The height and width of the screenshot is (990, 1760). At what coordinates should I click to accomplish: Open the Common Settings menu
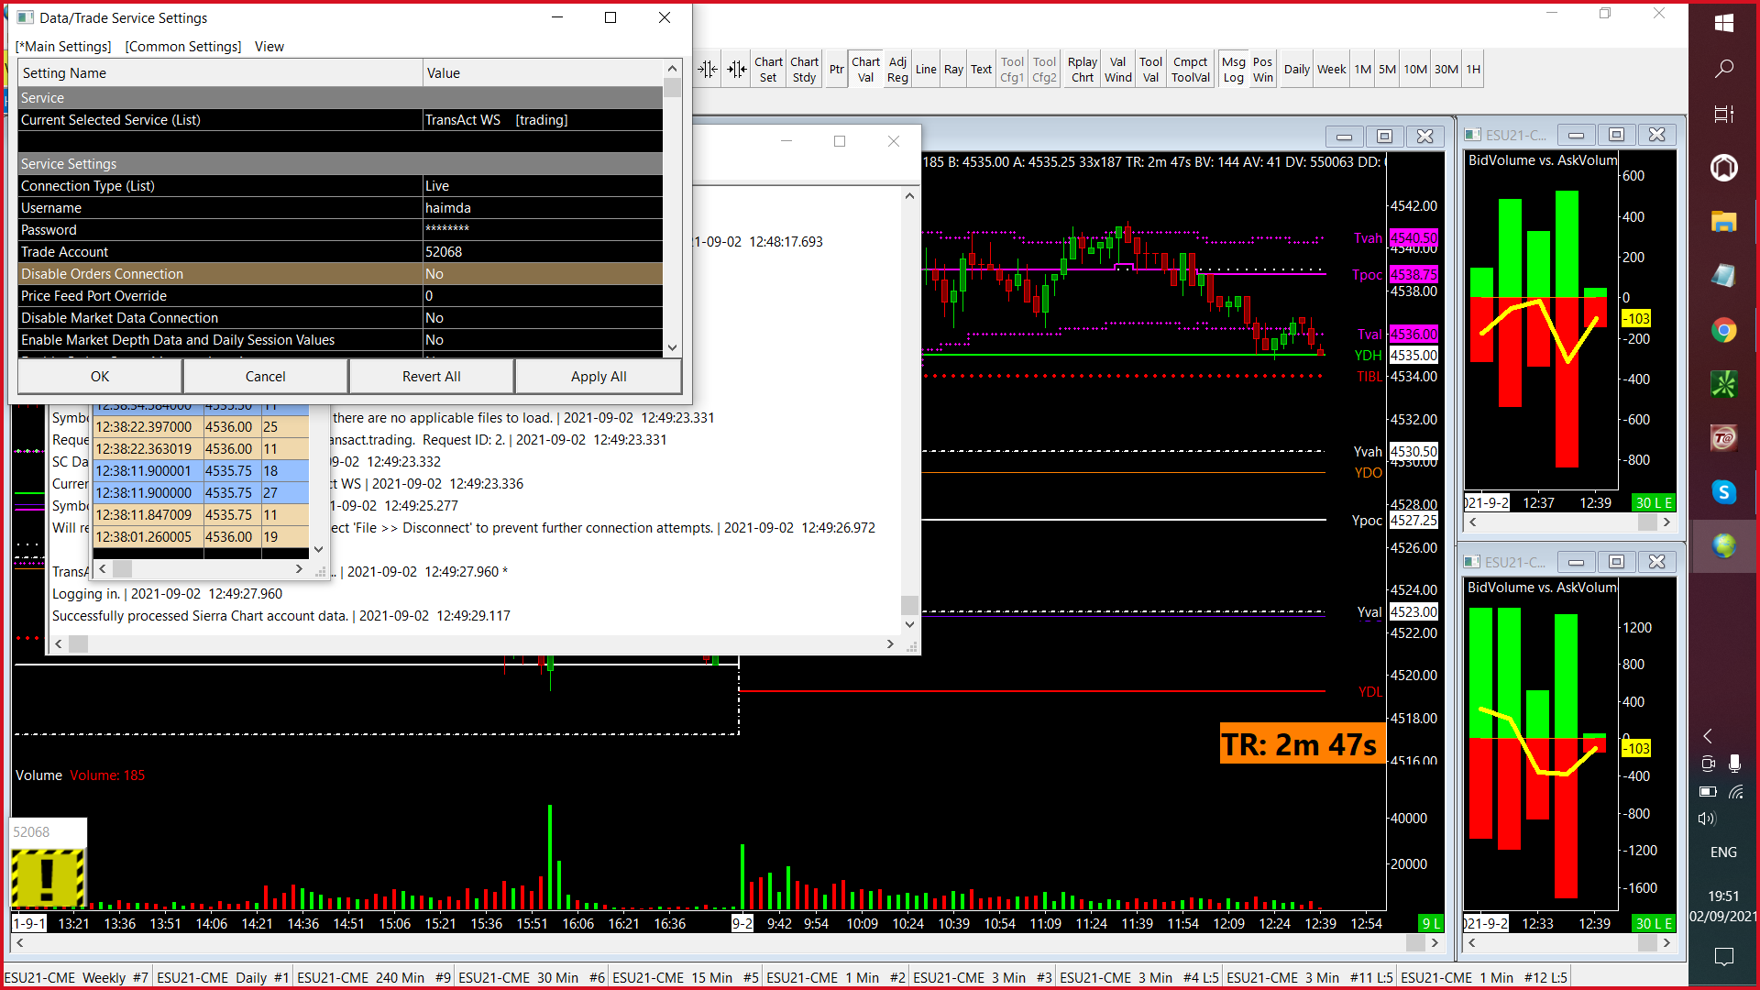point(183,47)
